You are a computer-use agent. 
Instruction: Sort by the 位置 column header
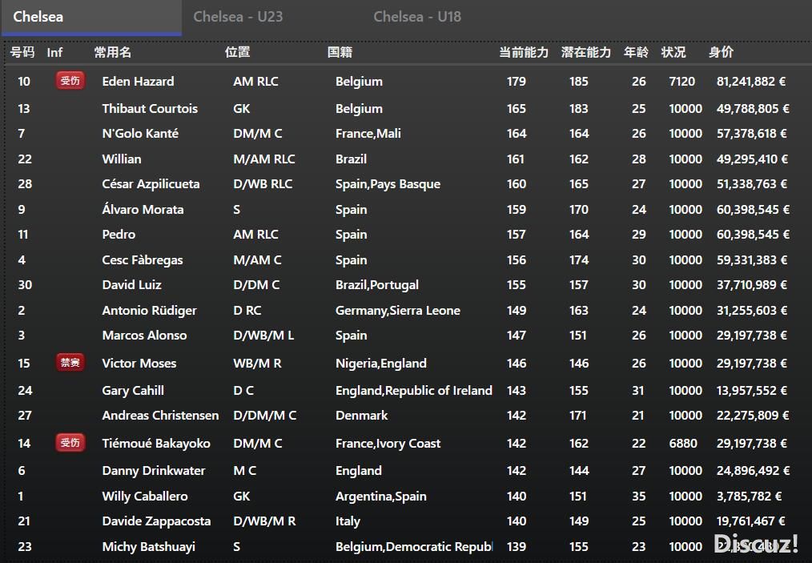[x=237, y=52]
